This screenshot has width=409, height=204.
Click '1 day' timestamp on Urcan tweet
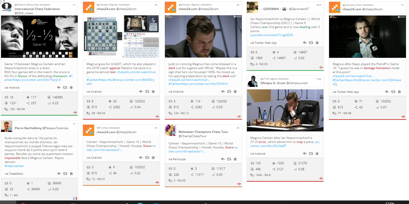pyautogui.click(x=319, y=79)
